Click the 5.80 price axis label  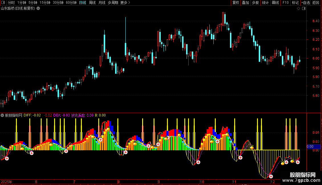[316, 77]
